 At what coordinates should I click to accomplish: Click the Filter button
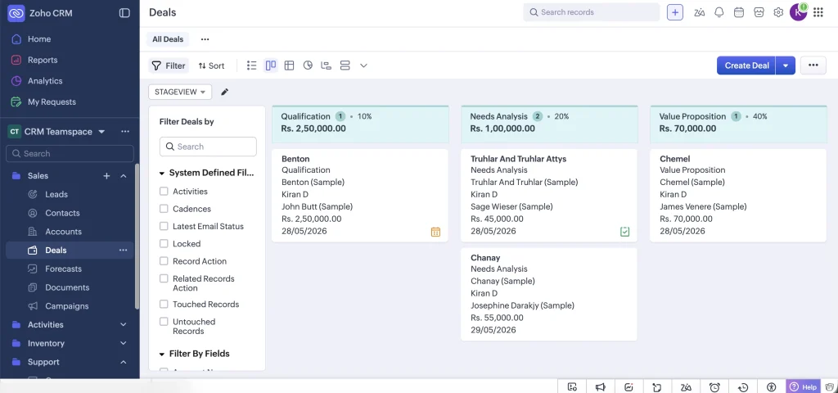(x=169, y=65)
